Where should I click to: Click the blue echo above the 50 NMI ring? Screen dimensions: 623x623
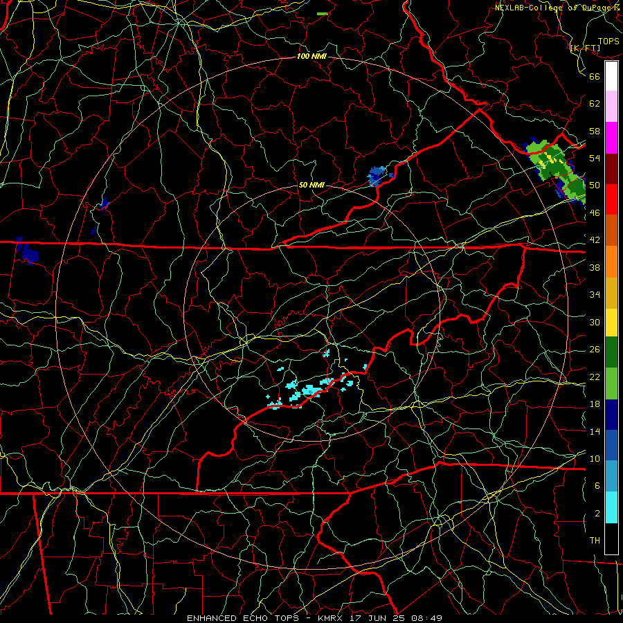[x=379, y=176]
